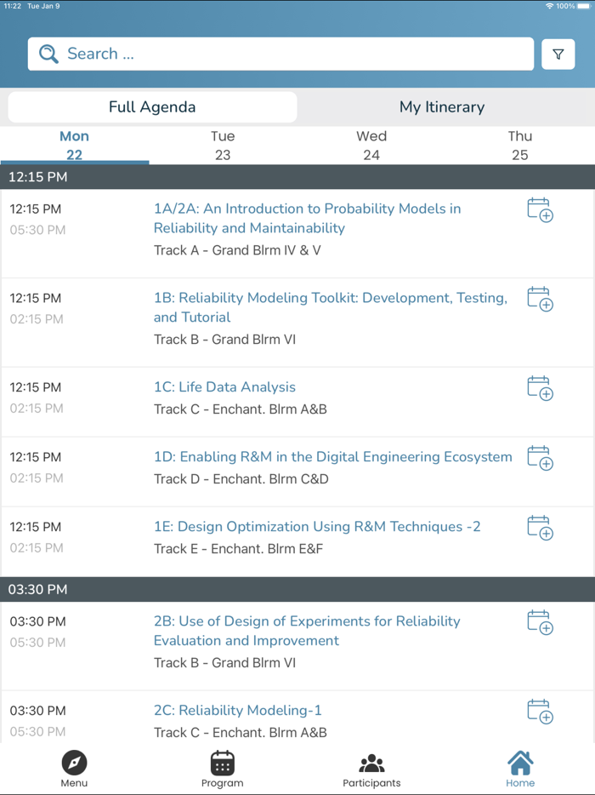Add session 1D to my itinerary
This screenshot has width=595, height=795.
540,458
